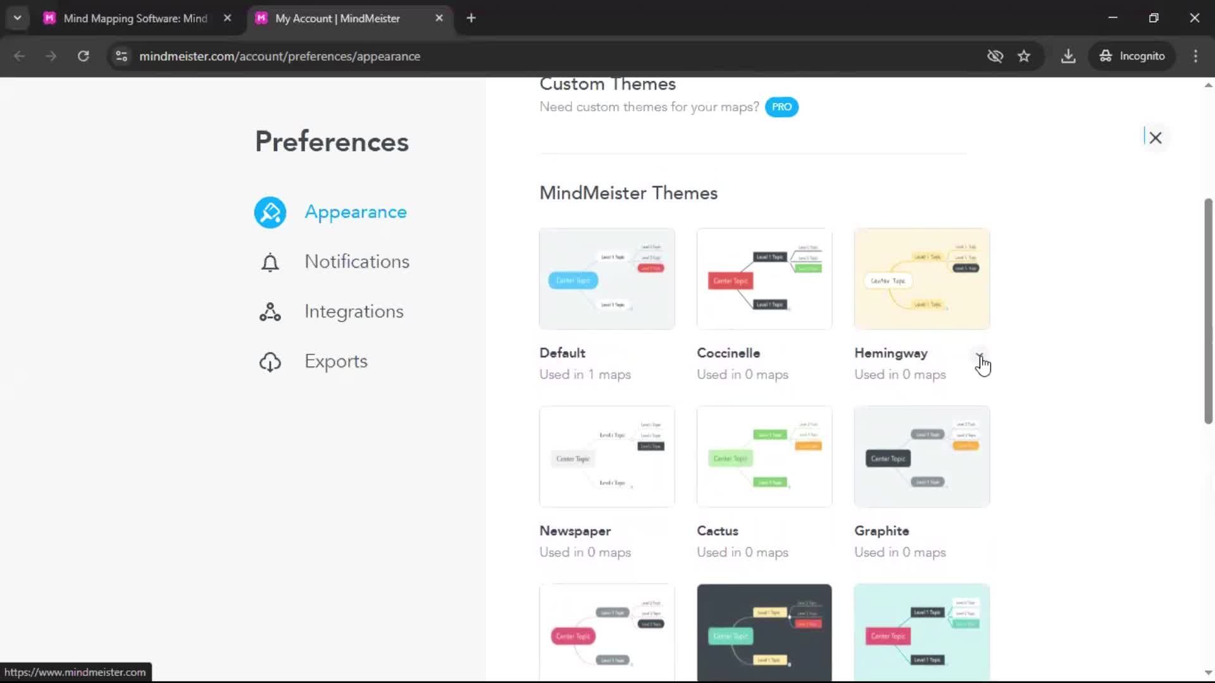Open a new browser tab
Image resolution: width=1215 pixels, height=683 pixels.
[x=471, y=18]
